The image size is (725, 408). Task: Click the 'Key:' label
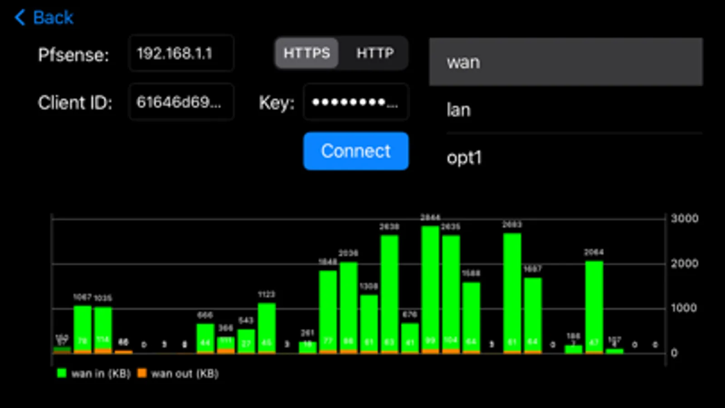coord(277,103)
